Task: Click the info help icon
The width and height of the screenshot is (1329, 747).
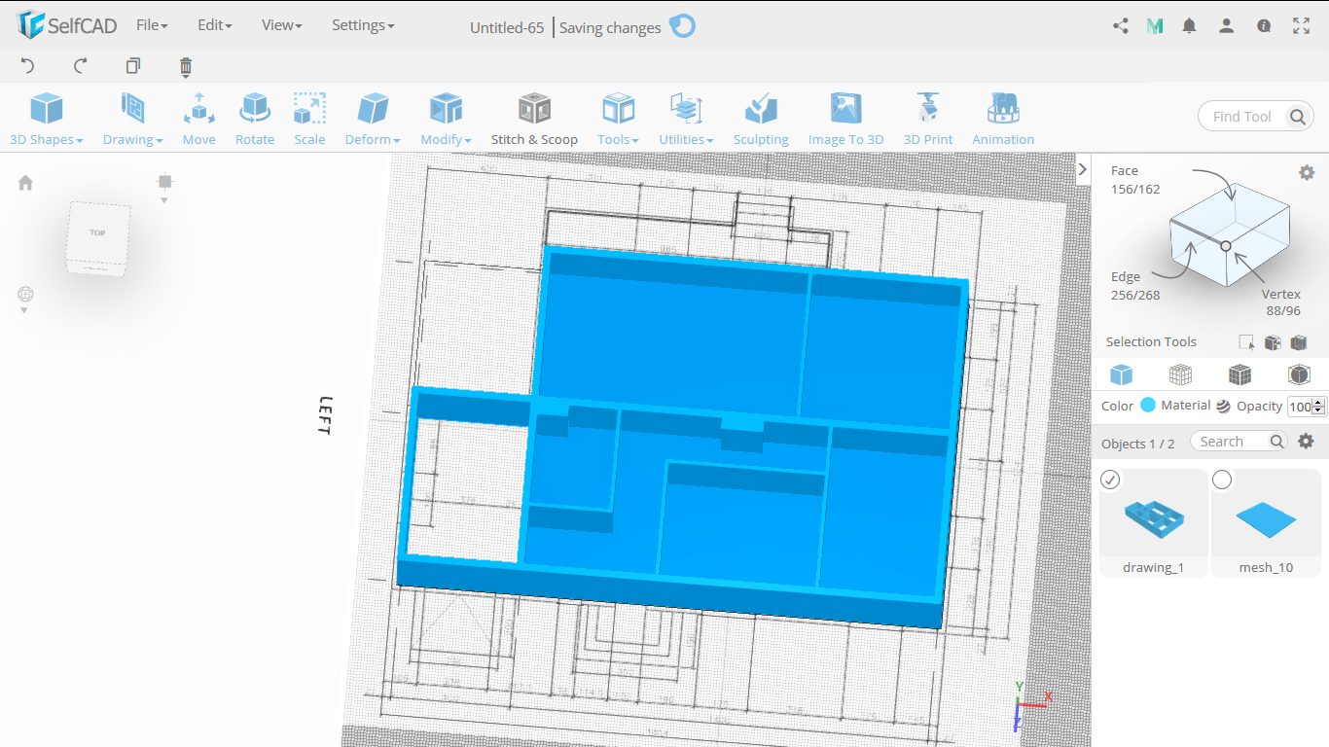Action: (1264, 26)
